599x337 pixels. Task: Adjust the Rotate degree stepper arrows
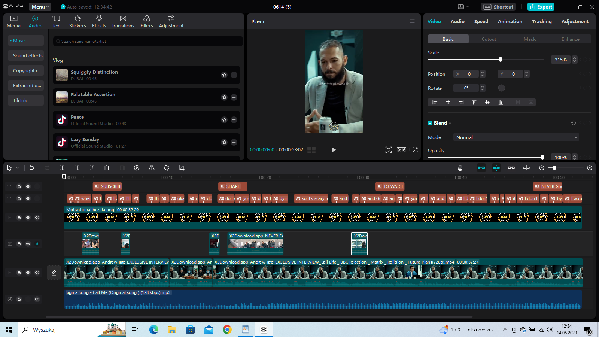click(483, 88)
